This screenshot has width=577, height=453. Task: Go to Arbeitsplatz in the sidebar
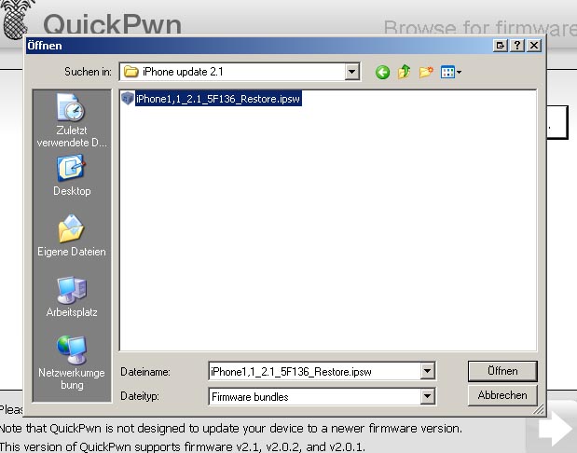[72, 297]
